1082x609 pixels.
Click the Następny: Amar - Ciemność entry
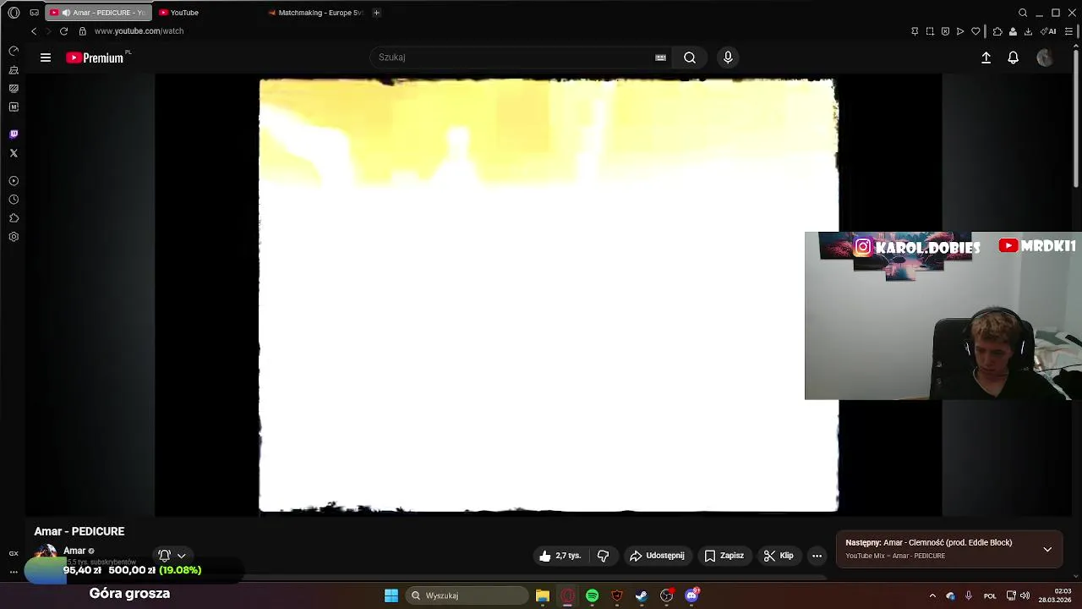(x=929, y=543)
